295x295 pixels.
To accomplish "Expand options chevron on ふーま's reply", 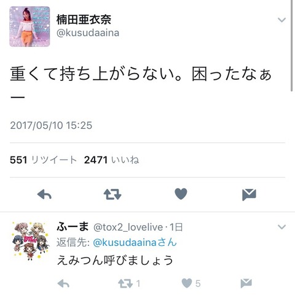I will tap(281, 227).
